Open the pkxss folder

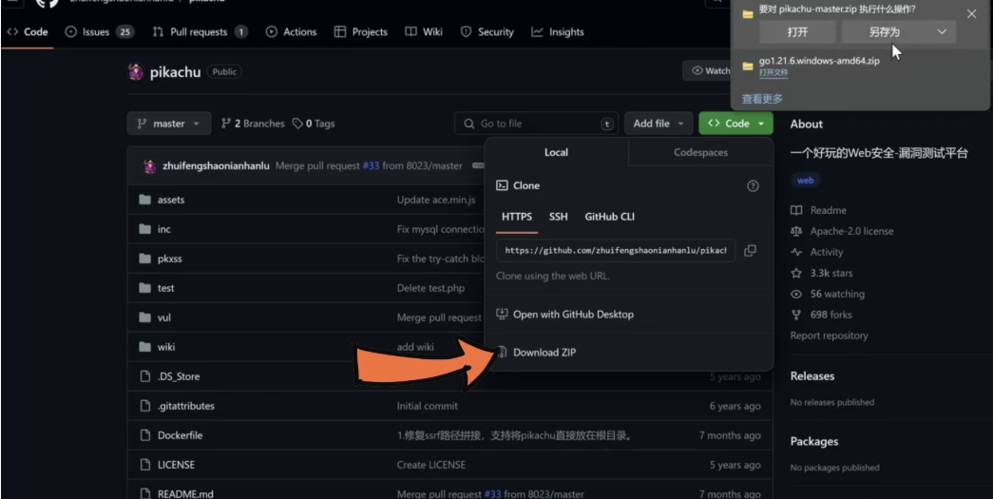point(170,259)
